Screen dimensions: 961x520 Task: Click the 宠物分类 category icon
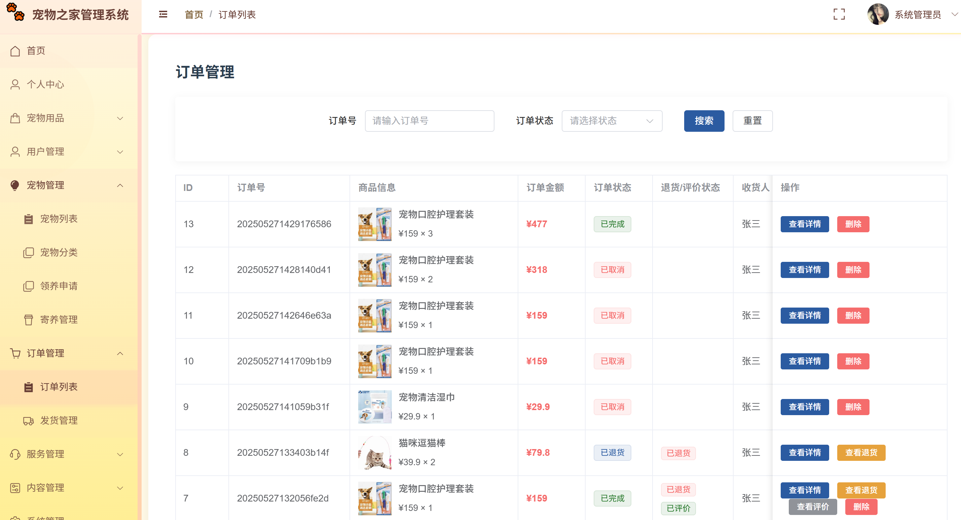coord(29,252)
